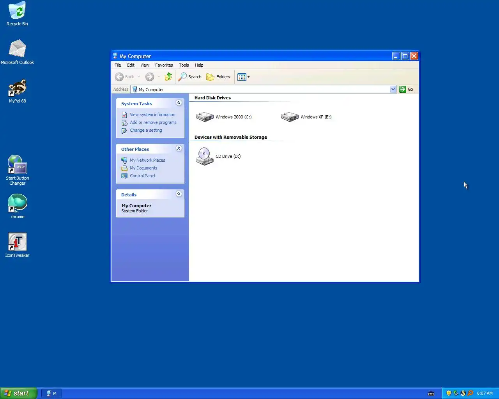Minimize the My Computer window
This screenshot has height=399, width=499.
pos(396,56)
